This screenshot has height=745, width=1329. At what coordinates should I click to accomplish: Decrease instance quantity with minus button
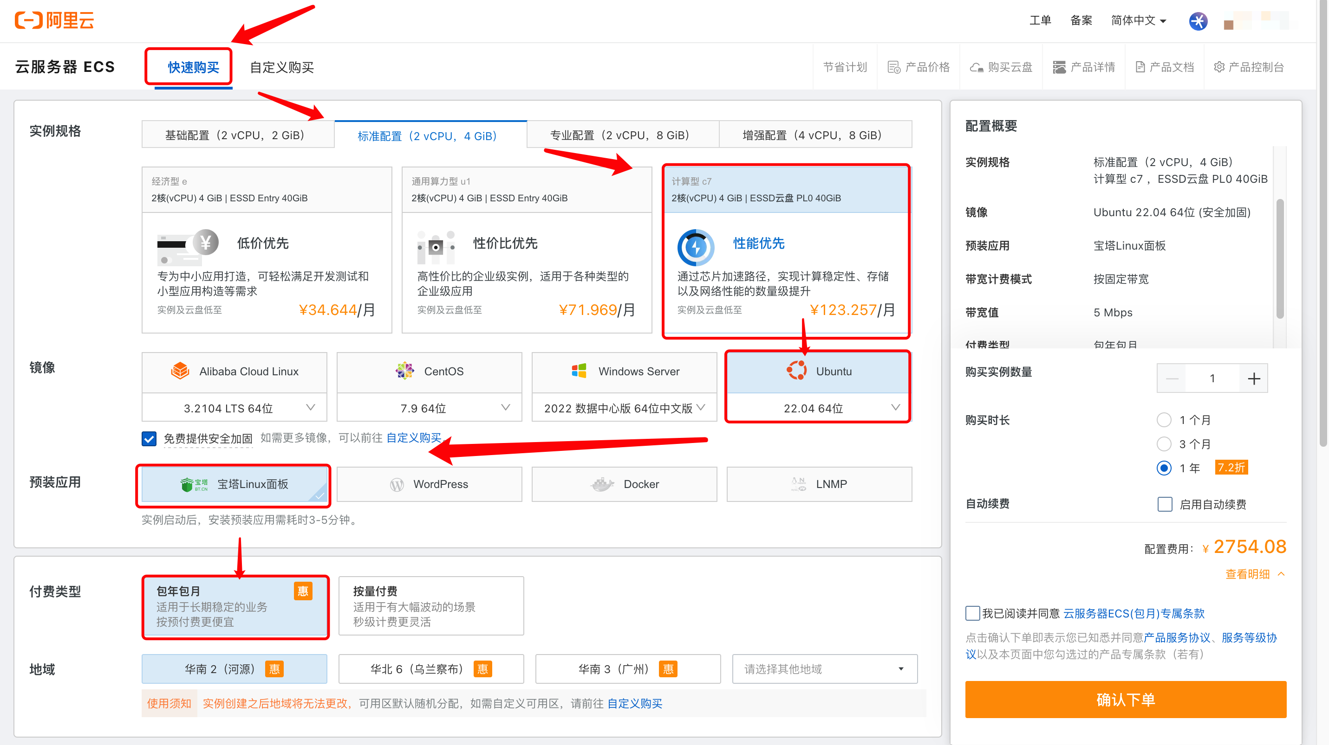[x=1171, y=379]
